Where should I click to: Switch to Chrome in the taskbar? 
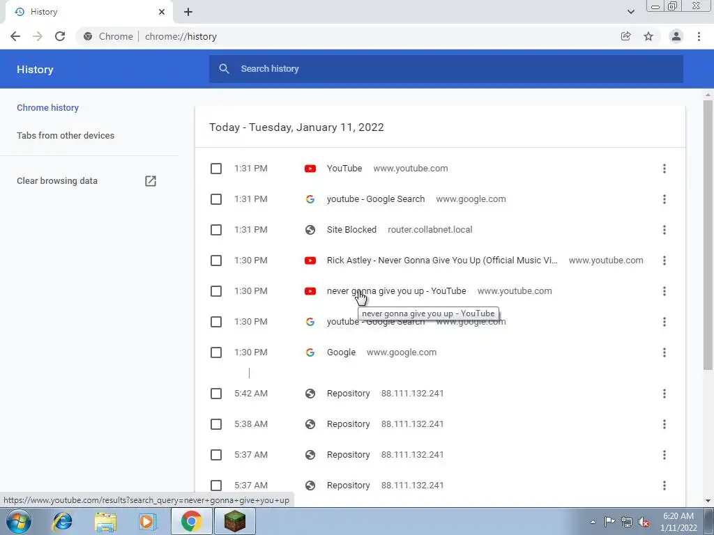191,521
